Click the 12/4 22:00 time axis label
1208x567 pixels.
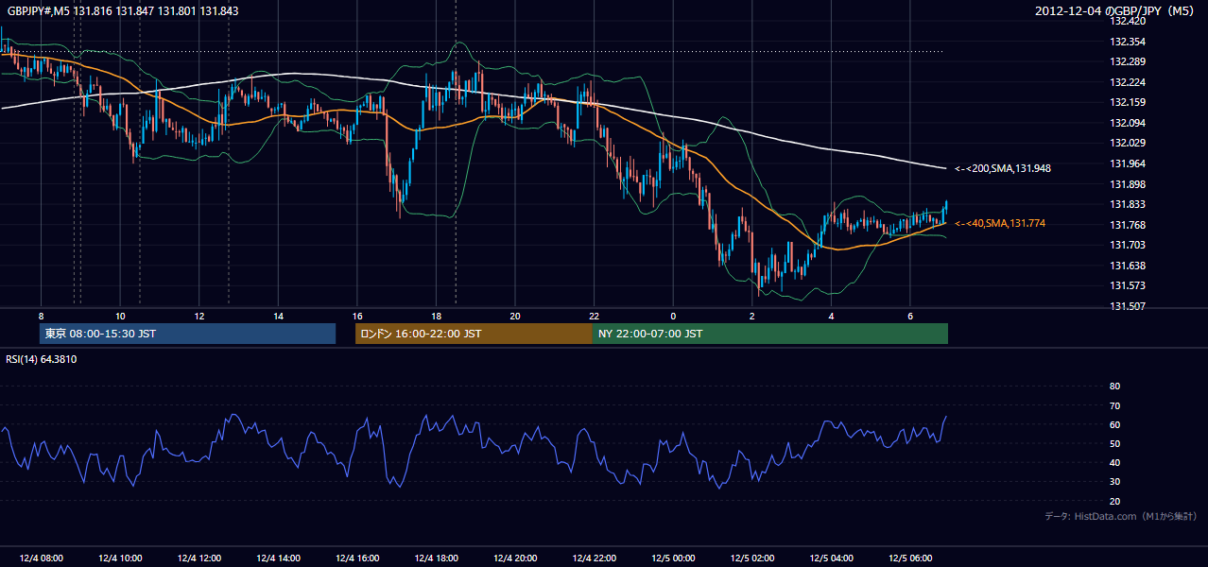click(594, 558)
